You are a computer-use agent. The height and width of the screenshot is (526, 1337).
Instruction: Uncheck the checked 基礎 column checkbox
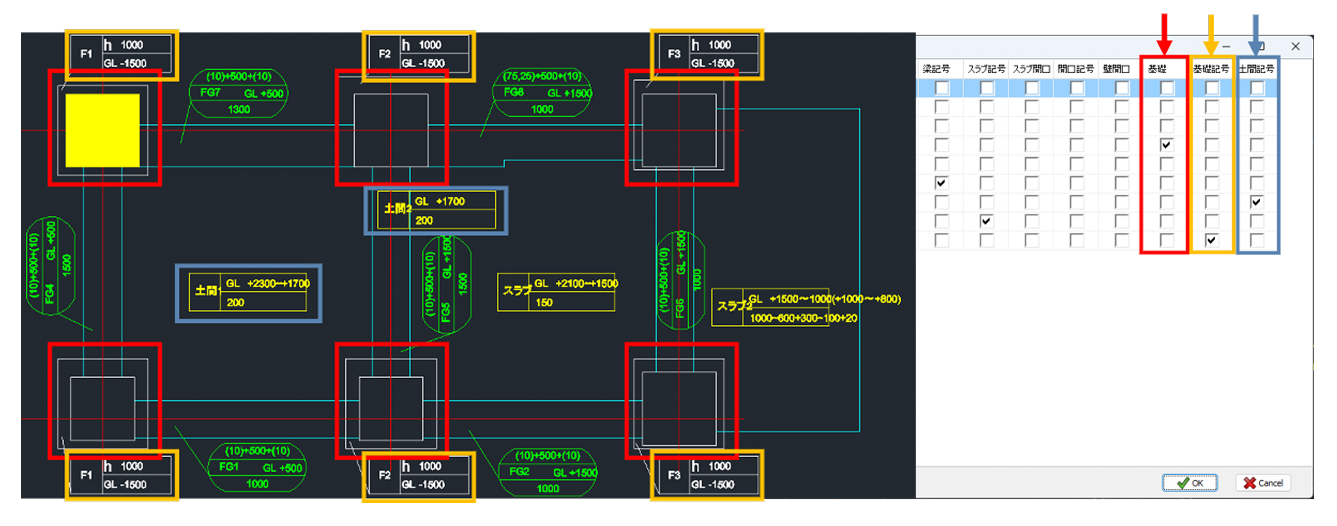(1166, 145)
